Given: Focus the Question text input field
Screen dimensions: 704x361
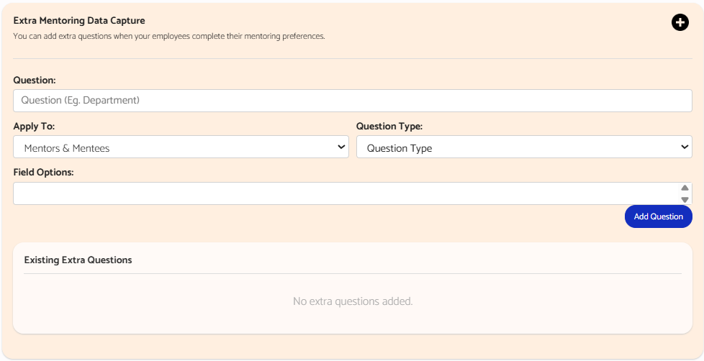Looking at the screenshot, I should tap(353, 101).
